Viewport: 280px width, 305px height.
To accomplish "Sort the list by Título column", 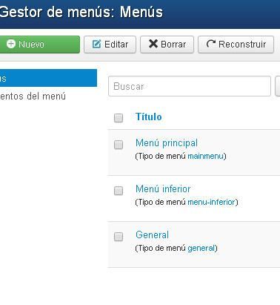I will [x=149, y=117].
